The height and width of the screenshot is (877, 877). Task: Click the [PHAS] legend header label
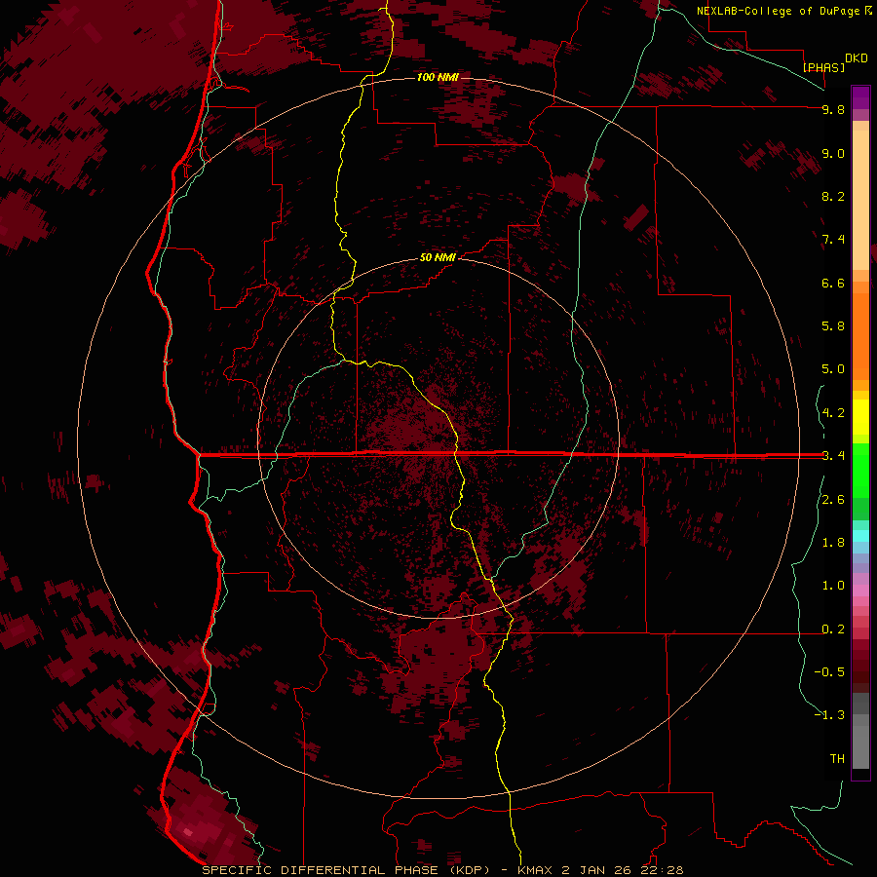823,67
